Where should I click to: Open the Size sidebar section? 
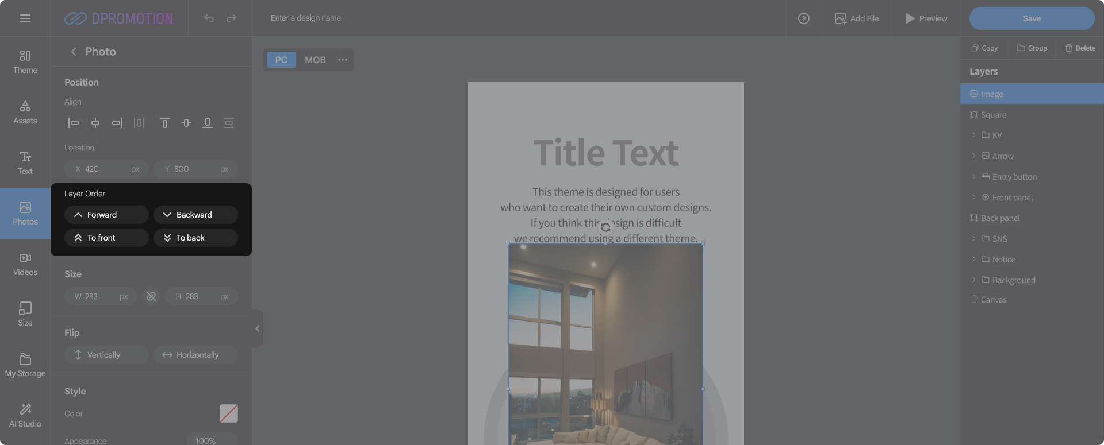coord(25,315)
